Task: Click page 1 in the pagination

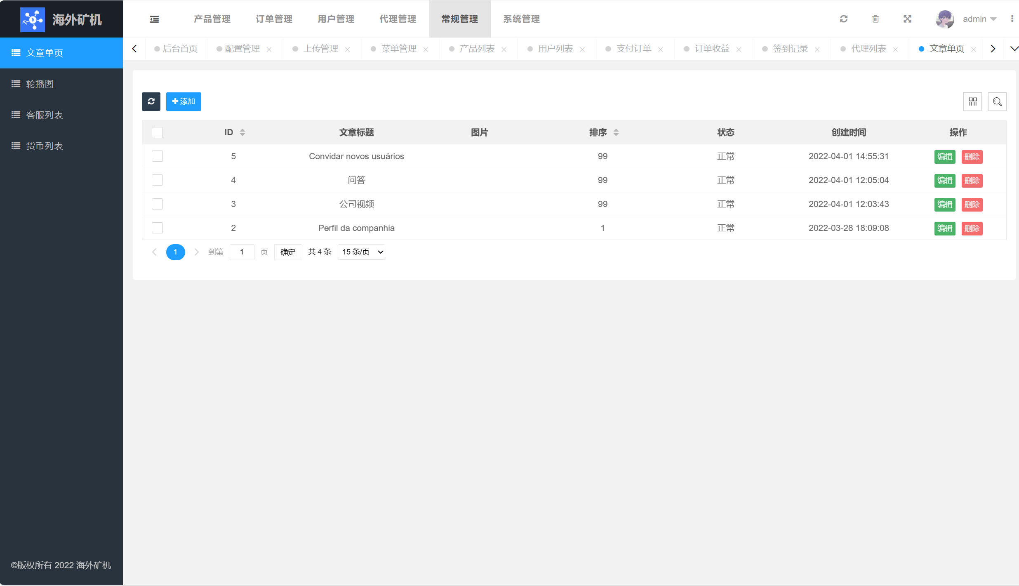Action: 175,252
